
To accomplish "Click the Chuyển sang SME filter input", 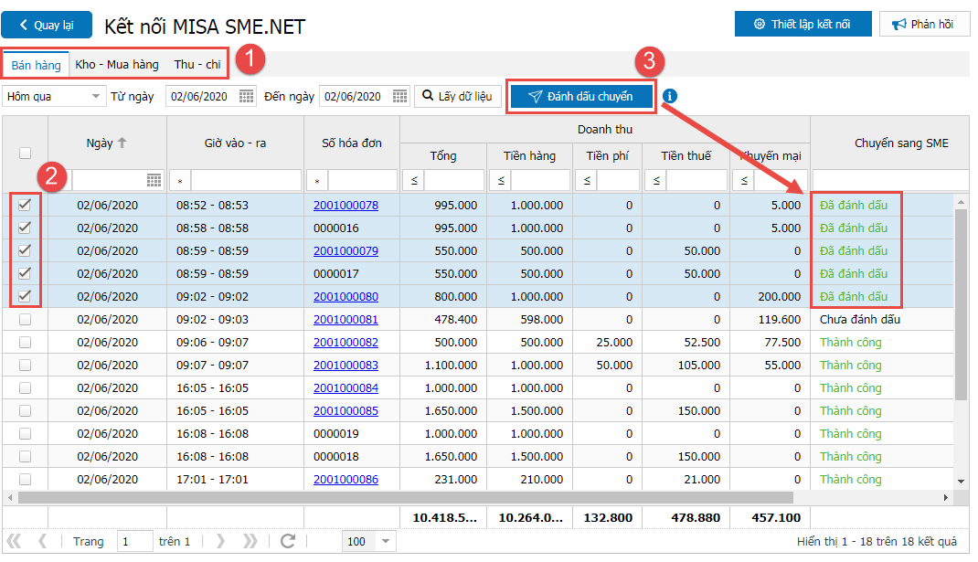I will [x=890, y=180].
